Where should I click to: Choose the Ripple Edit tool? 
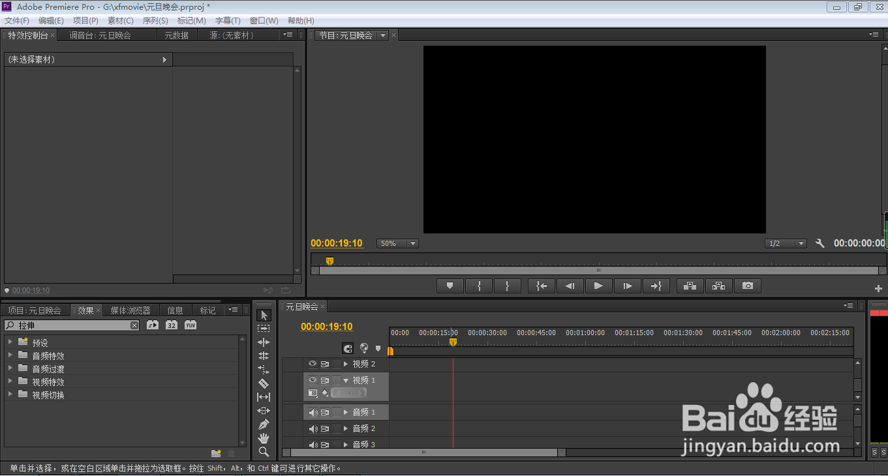click(x=264, y=342)
